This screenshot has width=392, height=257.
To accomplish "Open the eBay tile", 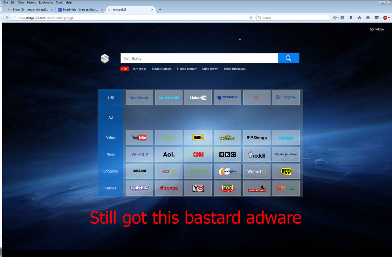I will coord(168,171).
